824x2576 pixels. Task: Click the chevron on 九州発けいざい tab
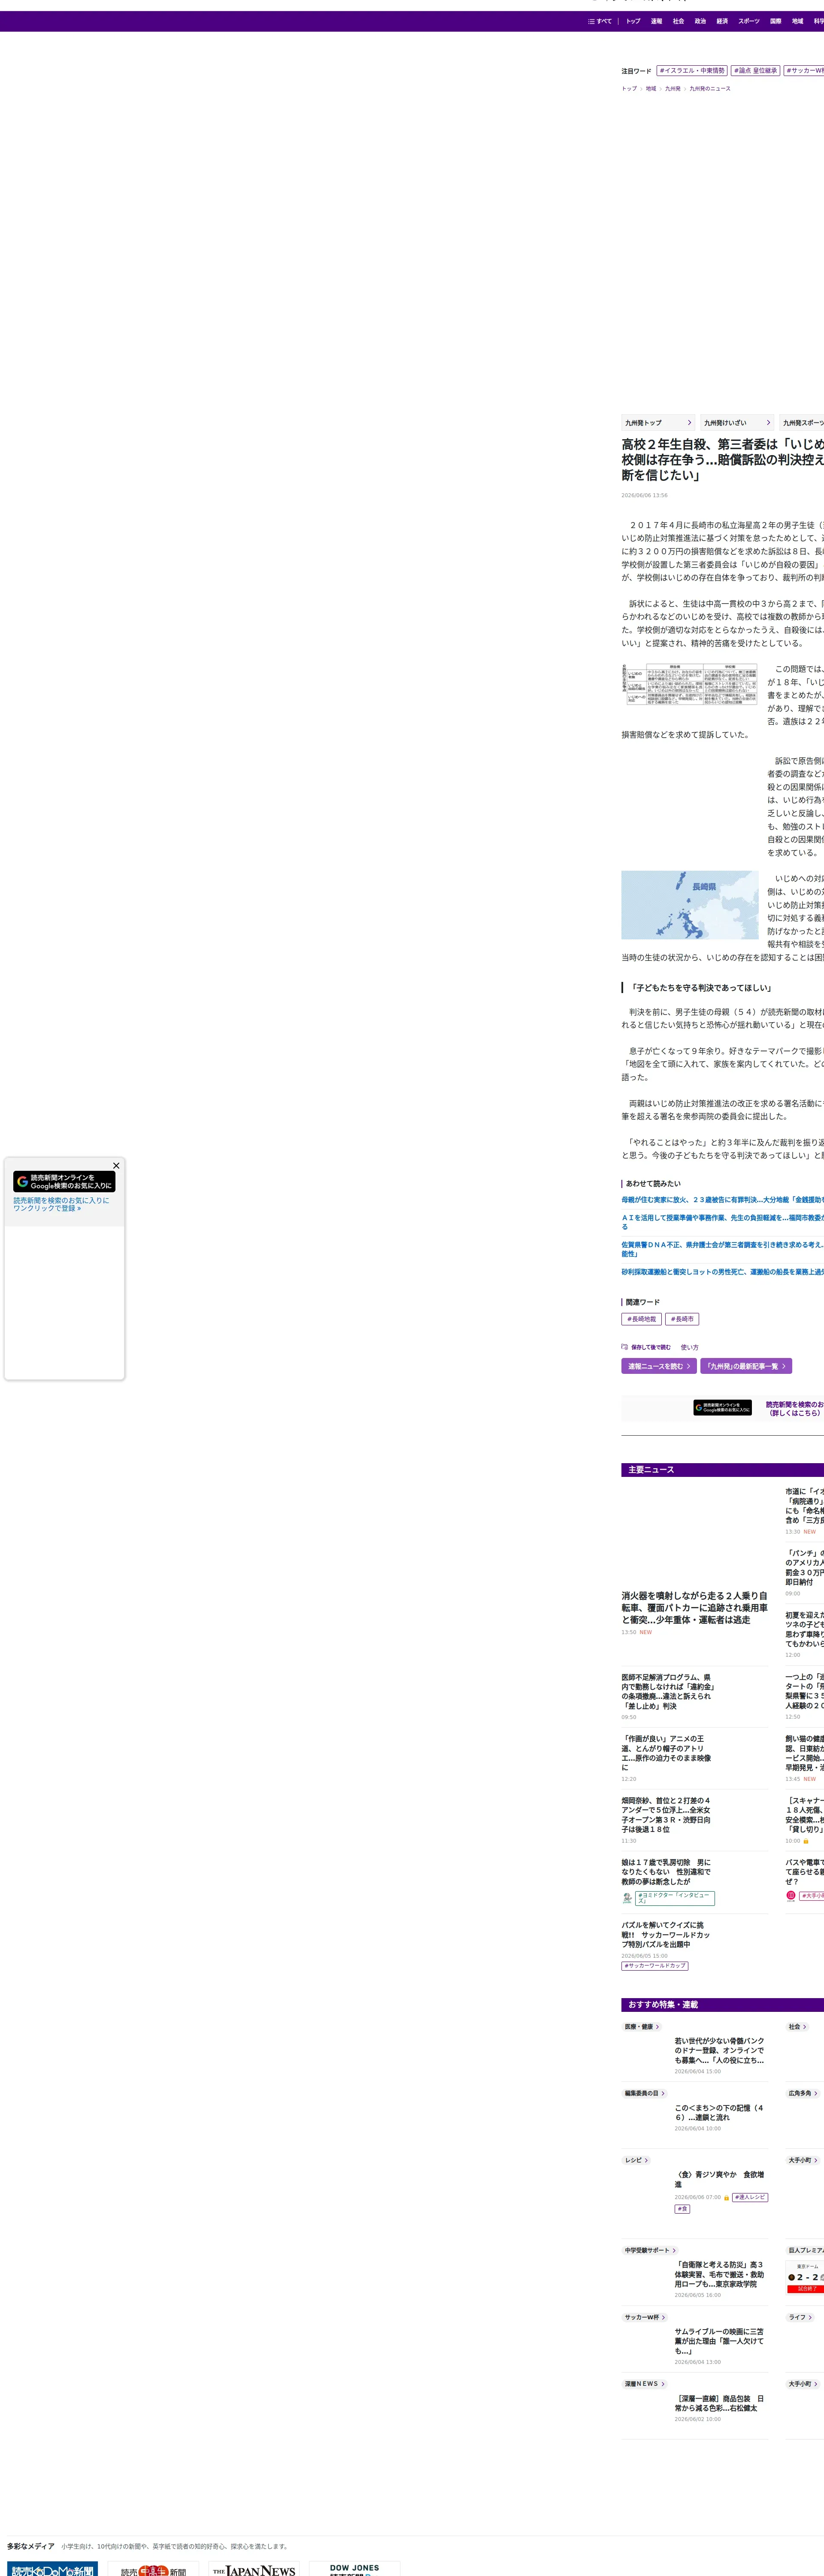[x=768, y=423]
